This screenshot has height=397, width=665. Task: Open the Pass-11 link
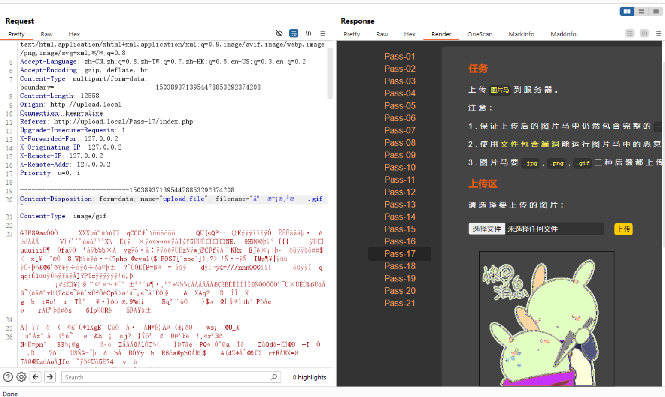click(400, 180)
